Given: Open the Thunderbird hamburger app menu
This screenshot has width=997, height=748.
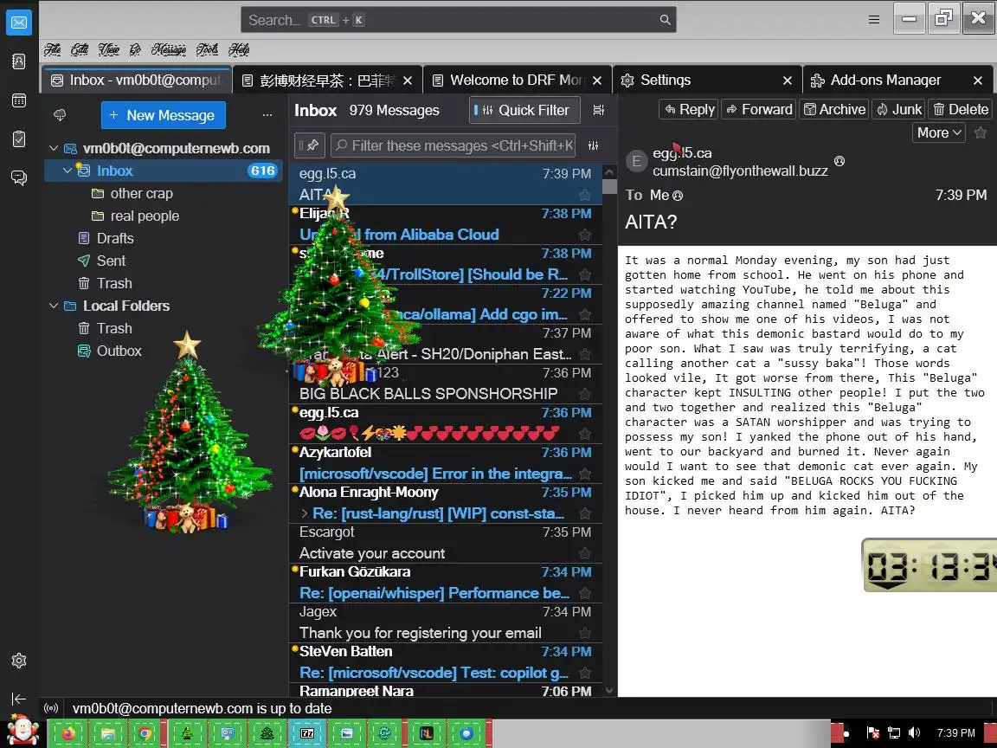Looking at the screenshot, I should coord(874,20).
